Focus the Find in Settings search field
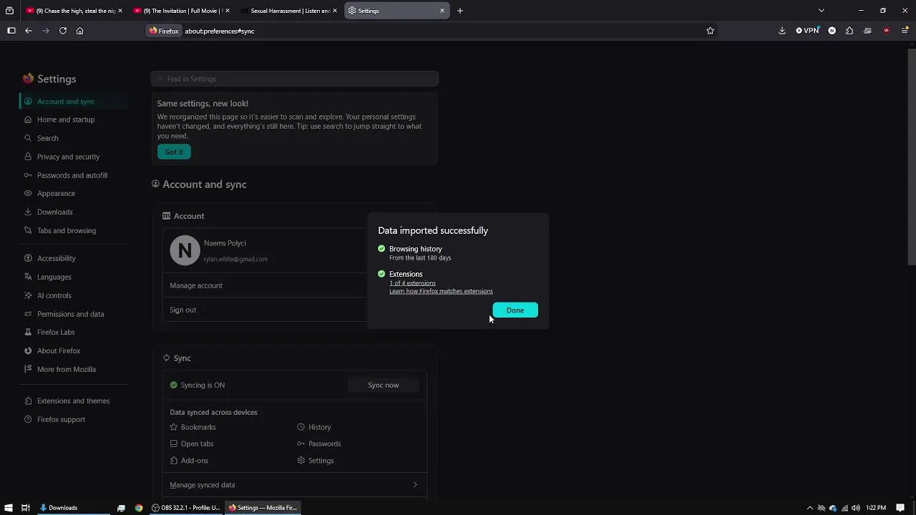The image size is (916, 515). (x=295, y=79)
